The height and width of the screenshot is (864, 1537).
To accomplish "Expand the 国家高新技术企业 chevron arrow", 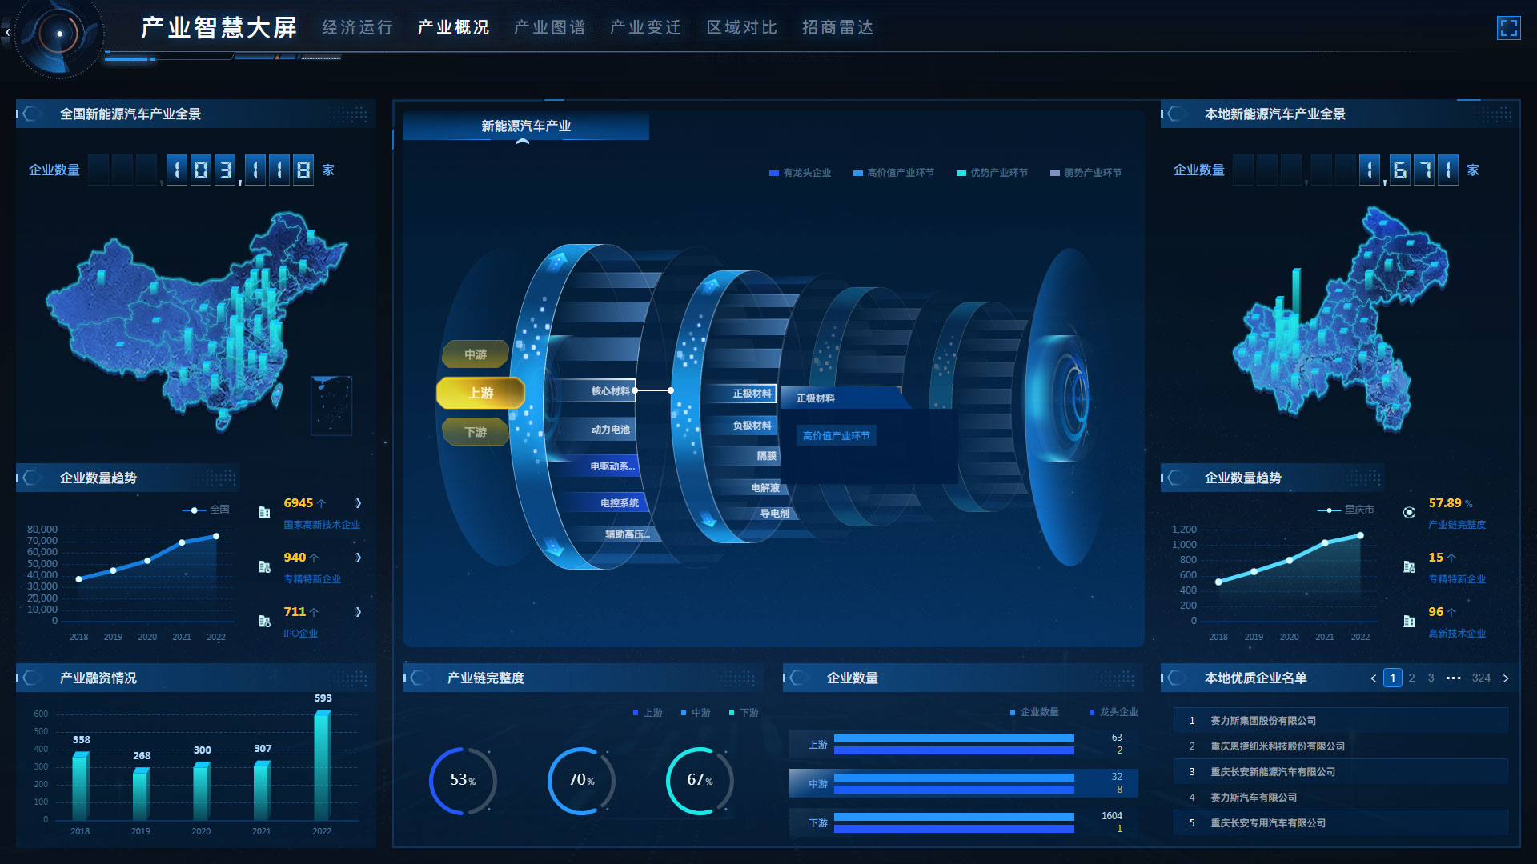I will 358,503.
